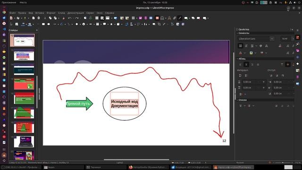The image size is (302, 170).
Task: Toggle vertical center text alignment
Action: pyautogui.click(x=288, y=65)
